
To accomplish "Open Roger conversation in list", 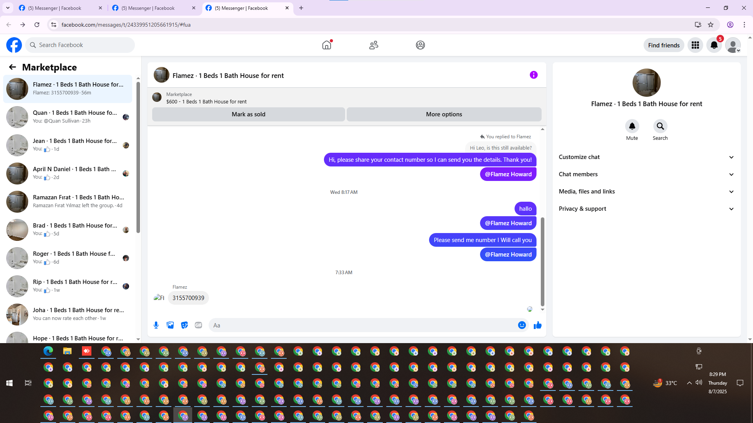I will click(x=68, y=258).
